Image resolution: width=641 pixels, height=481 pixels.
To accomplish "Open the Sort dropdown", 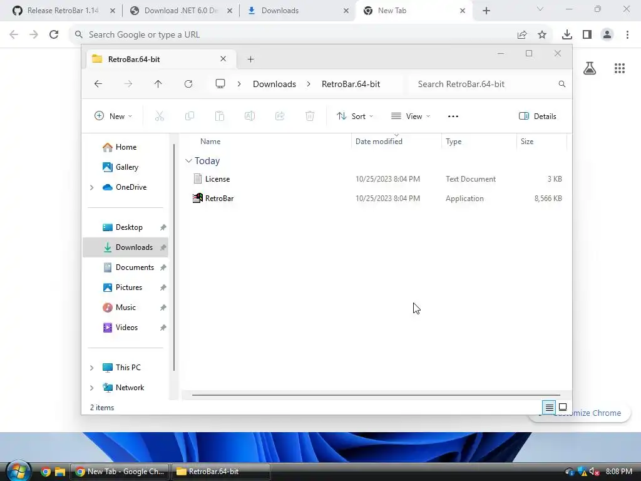I will (354, 116).
